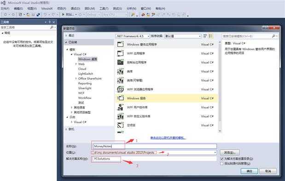This screenshot has width=285, height=181.
Task: Open the .NET Framework 4.5 version dropdown
Action: (133, 36)
